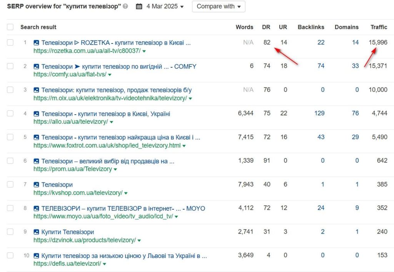Click the 15,996 traffic value for ROZETKA

pyautogui.click(x=378, y=42)
